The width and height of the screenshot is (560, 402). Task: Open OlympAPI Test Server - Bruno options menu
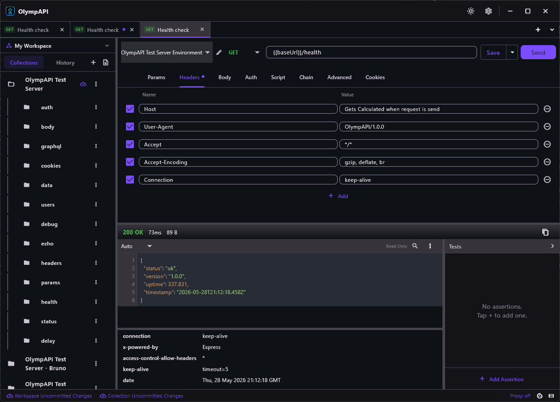click(96, 364)
